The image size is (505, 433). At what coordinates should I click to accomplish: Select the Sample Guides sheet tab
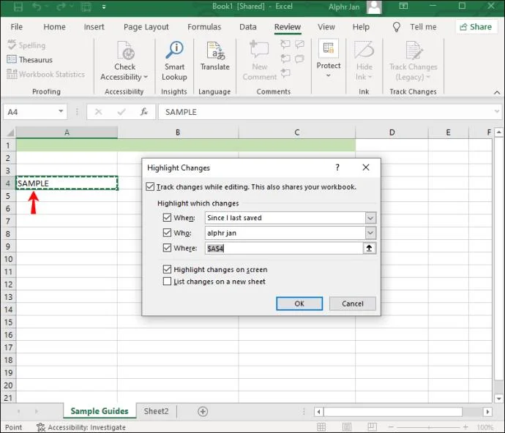point(100,411)
